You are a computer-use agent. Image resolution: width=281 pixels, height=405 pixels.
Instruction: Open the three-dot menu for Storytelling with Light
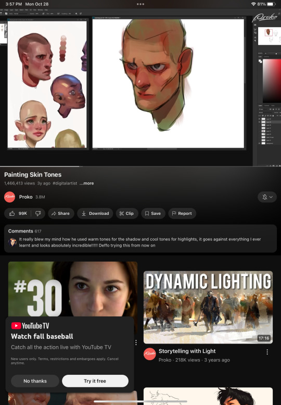(x=267, y=352)
